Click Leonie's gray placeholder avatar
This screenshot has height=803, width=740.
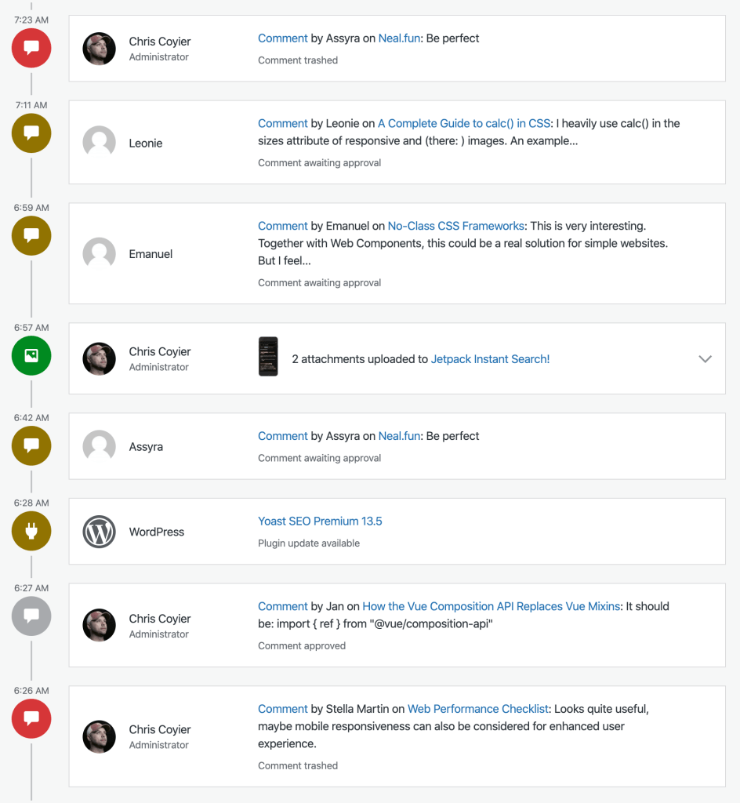[100, 143]
